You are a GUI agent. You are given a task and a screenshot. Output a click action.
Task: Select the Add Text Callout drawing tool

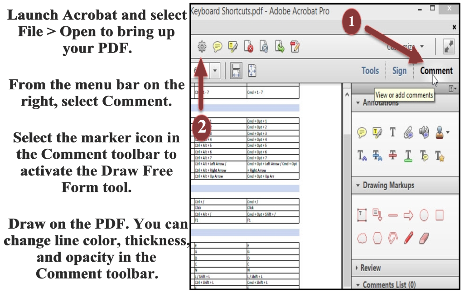click(377, 215)
